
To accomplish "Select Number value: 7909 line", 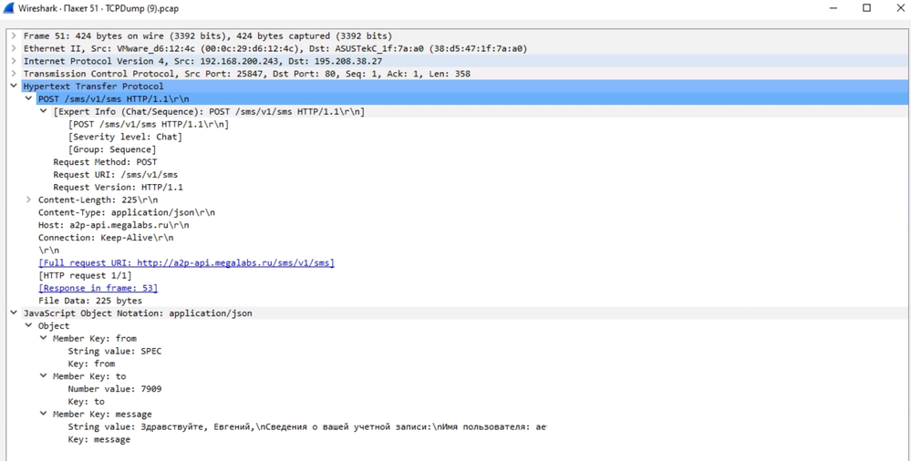I will coord(115,389).
